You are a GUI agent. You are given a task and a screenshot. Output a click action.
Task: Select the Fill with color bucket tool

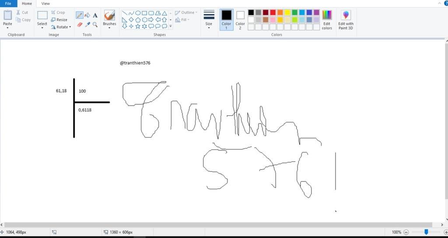click(87, 15)
